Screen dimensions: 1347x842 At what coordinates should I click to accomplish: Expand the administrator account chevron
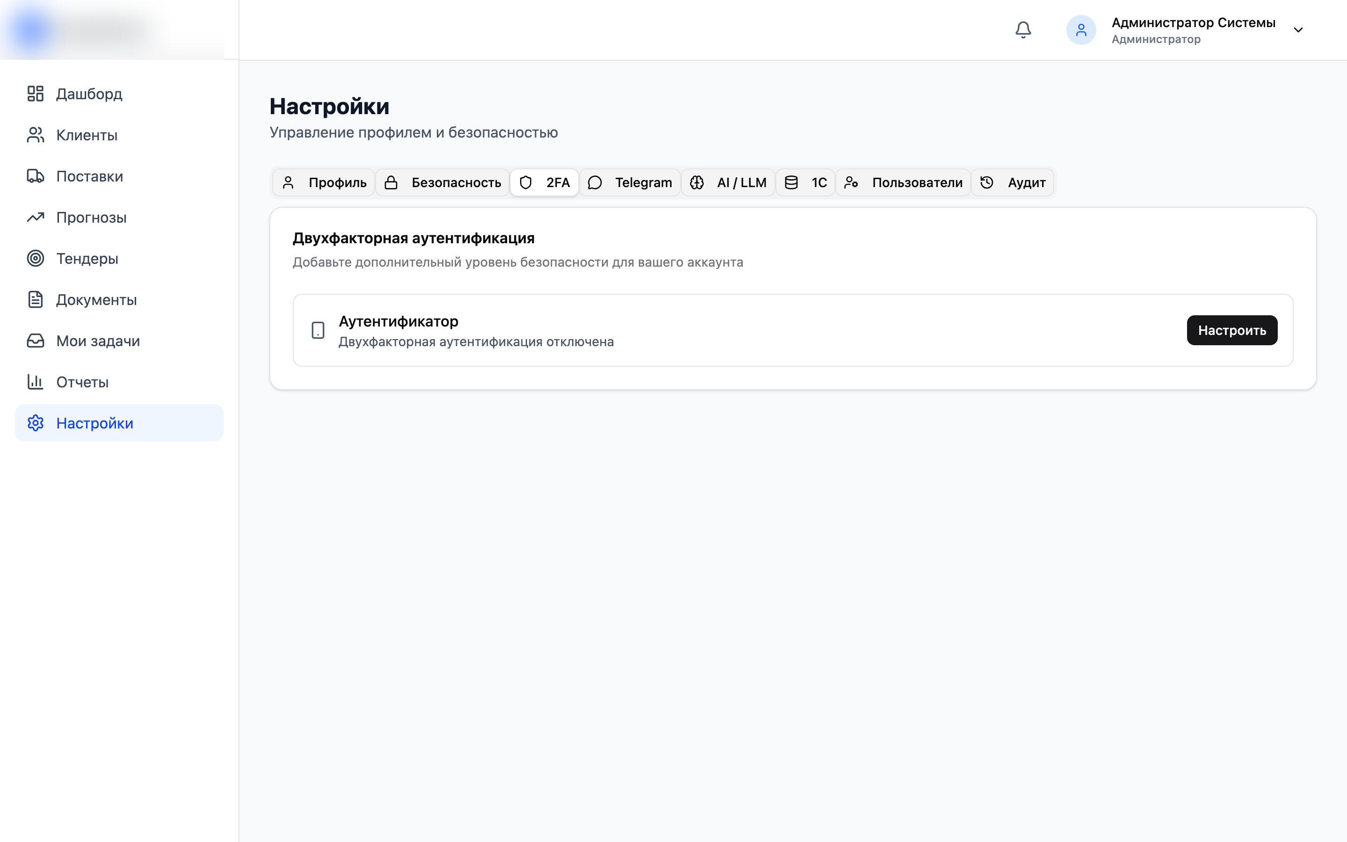(x=1298, y=30)
